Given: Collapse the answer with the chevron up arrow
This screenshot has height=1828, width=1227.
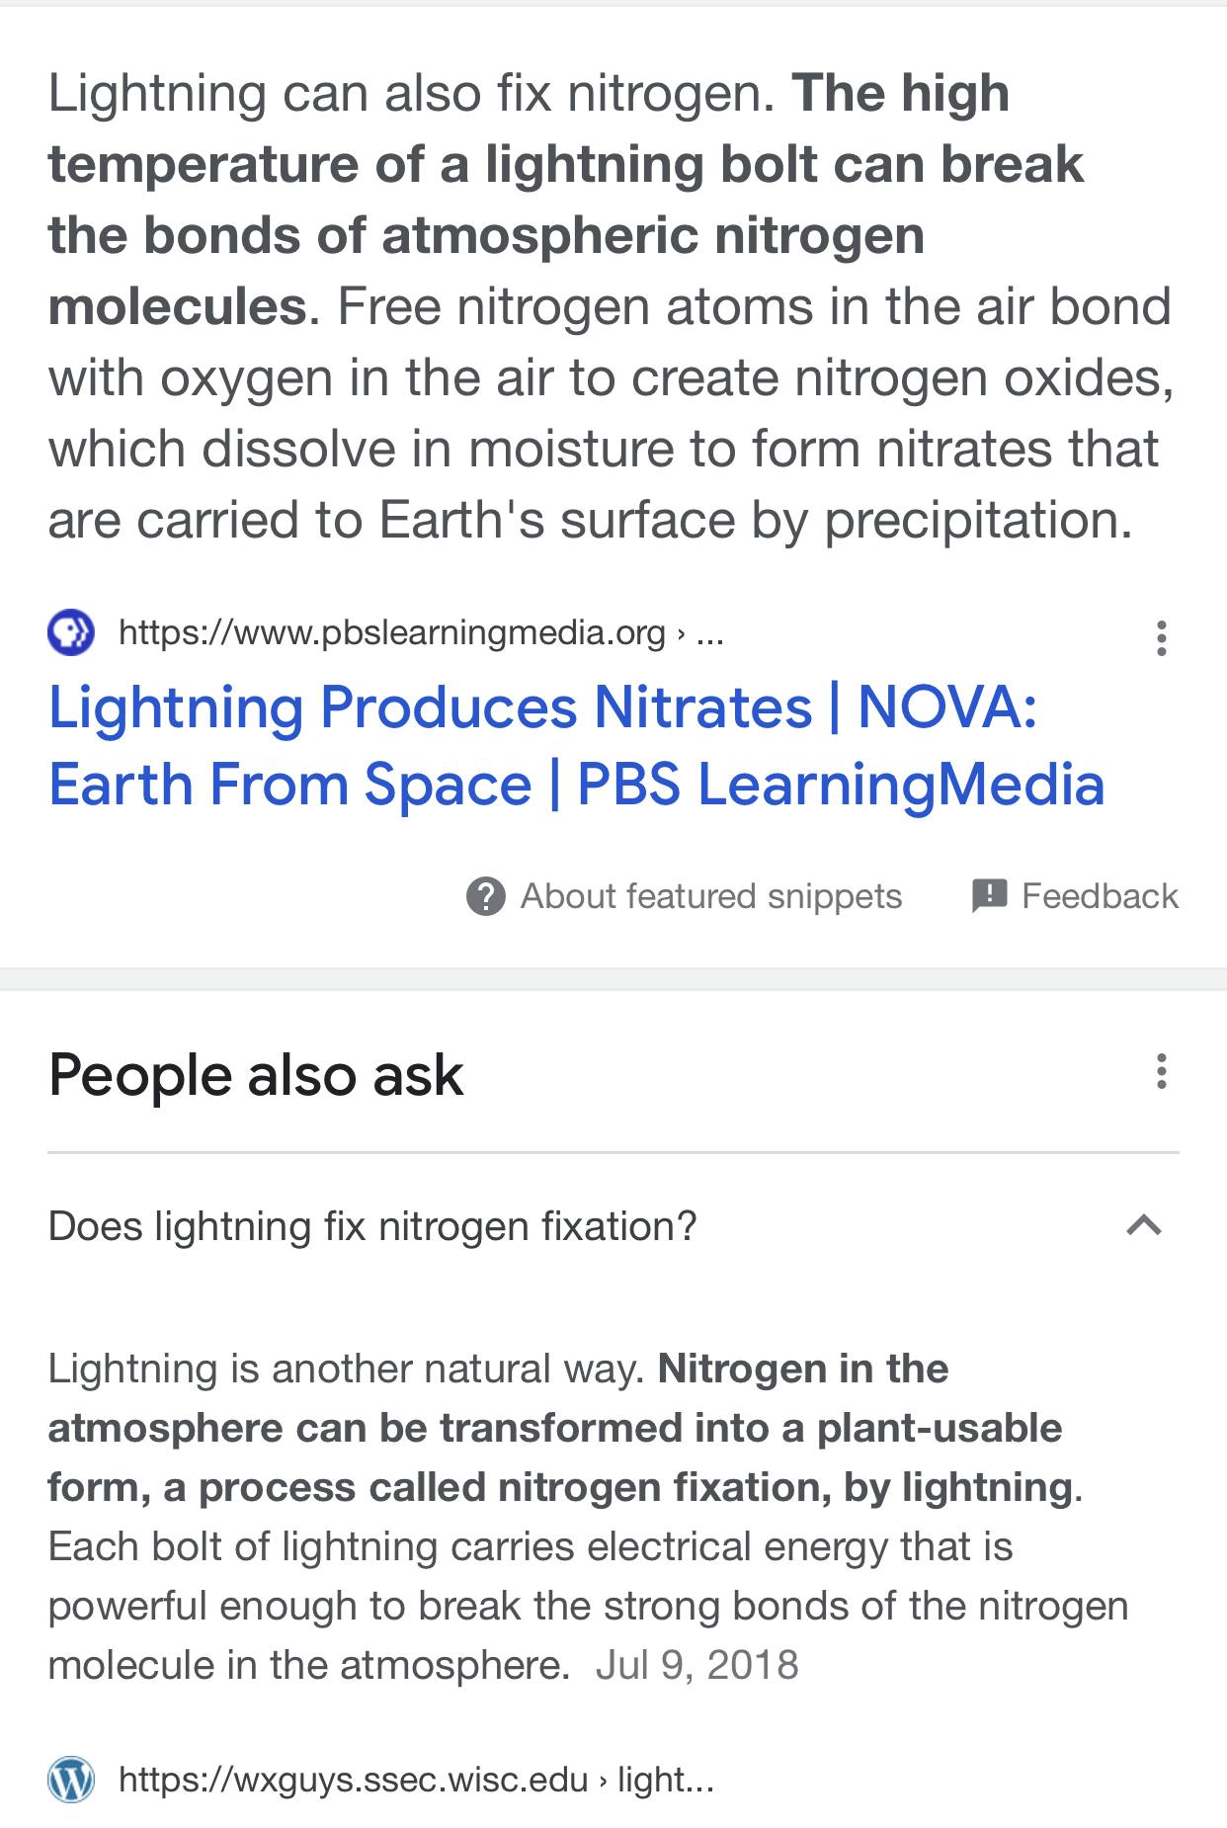Looking at the screenshot, I should point(1144,1226).
